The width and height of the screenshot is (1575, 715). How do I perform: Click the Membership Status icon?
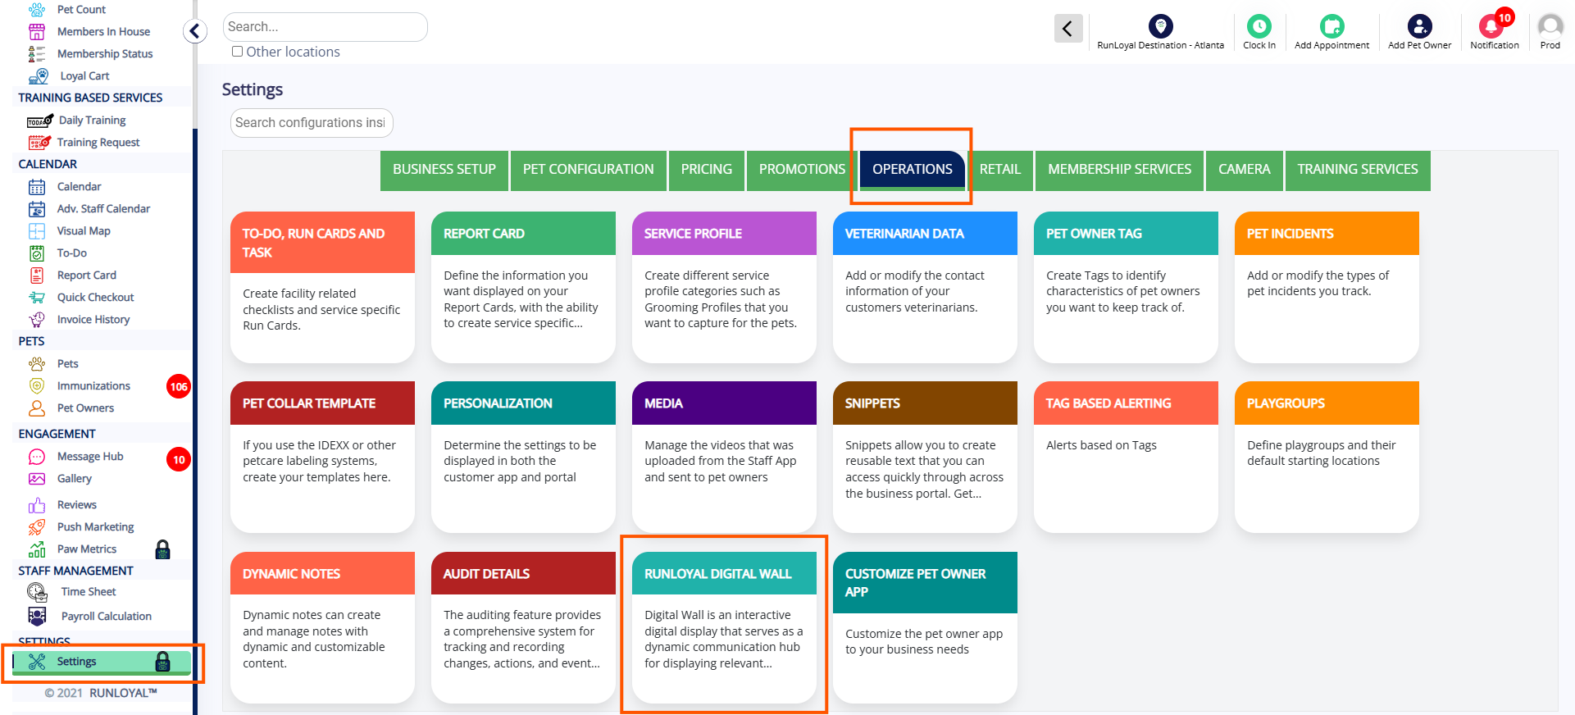click(37, 54)
